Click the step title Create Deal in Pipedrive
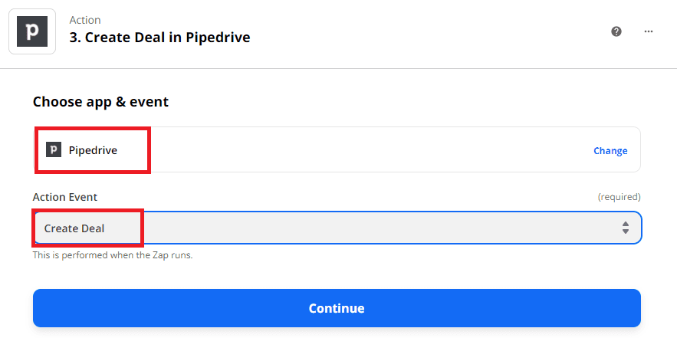This screenshot has height=338, width=677. 159,38
